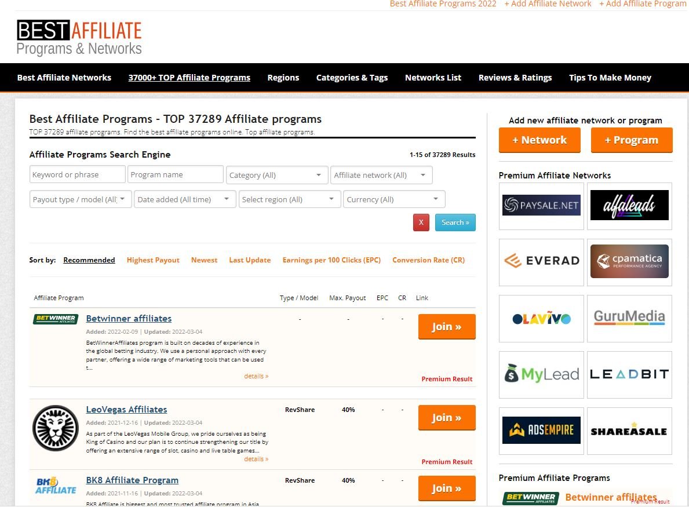The width and height of the screenshot is (689, 507).
Task: Open the Currency (All) dropdown
Action: (393, 199)
